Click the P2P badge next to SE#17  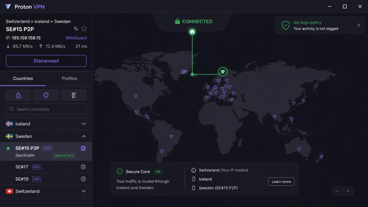pyautogui.click(x=36, y=167)
